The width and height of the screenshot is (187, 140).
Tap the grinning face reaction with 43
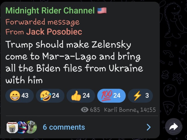tap(20, 96)
